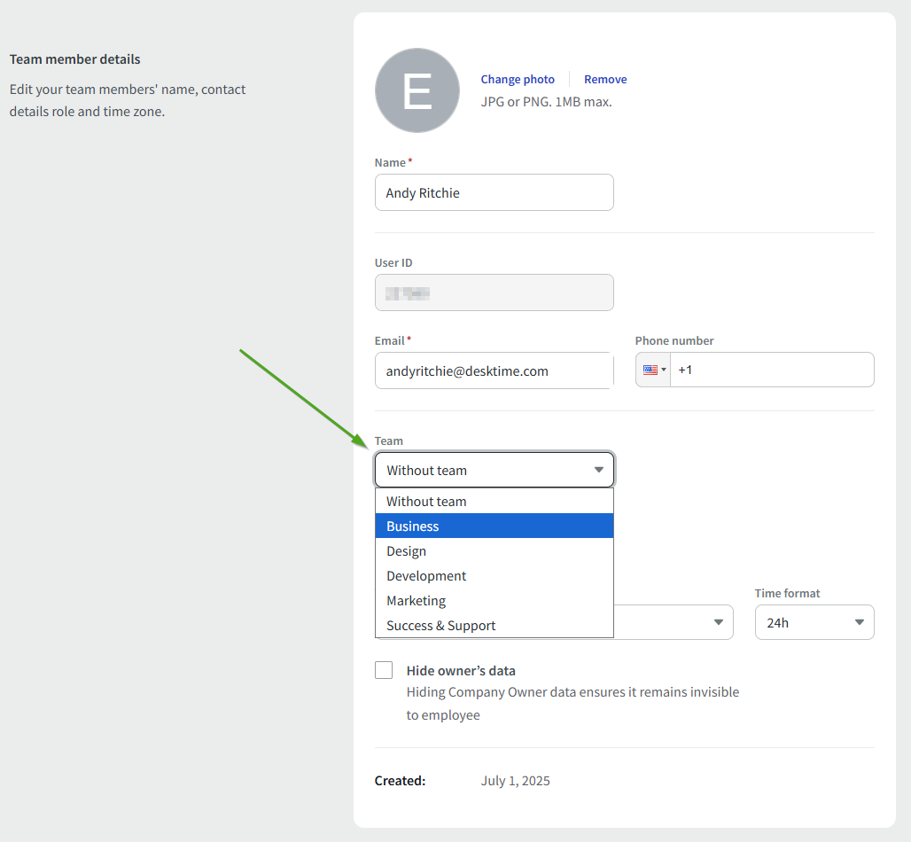Screen dimensions: 911x842
Task: Click the Change photo link
Action: pos(518,80)
